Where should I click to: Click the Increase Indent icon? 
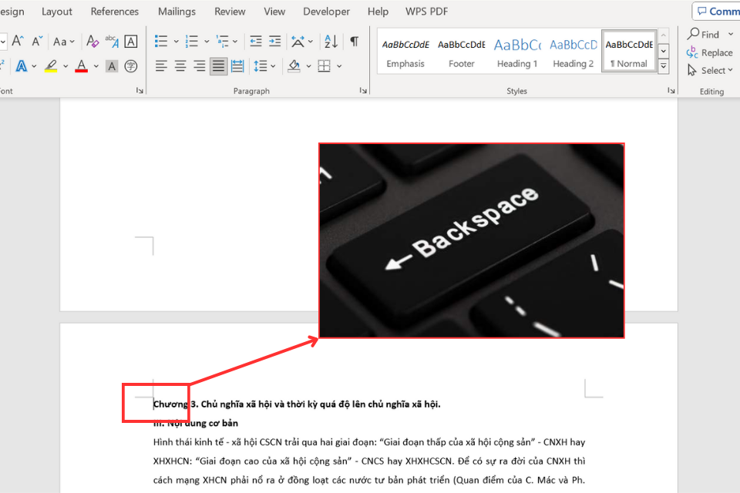tap(276, 41)
